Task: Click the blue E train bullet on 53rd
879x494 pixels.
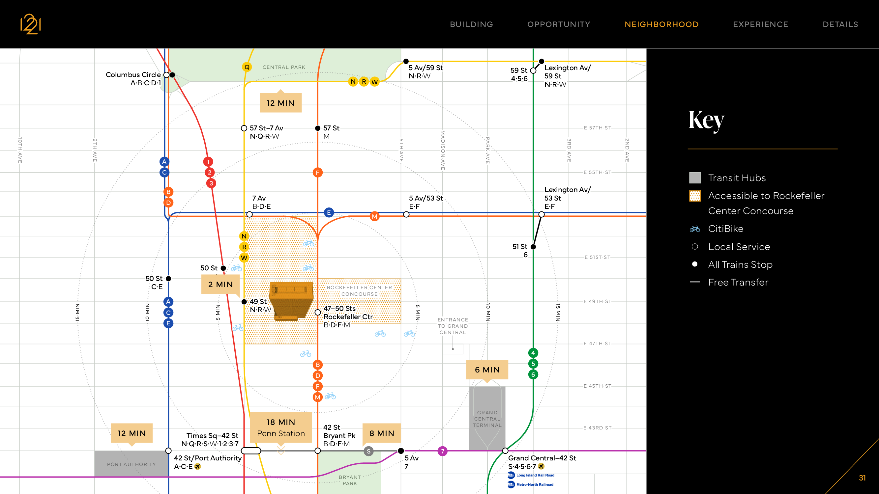Action: pyautogui.click(x=329, y=212)
